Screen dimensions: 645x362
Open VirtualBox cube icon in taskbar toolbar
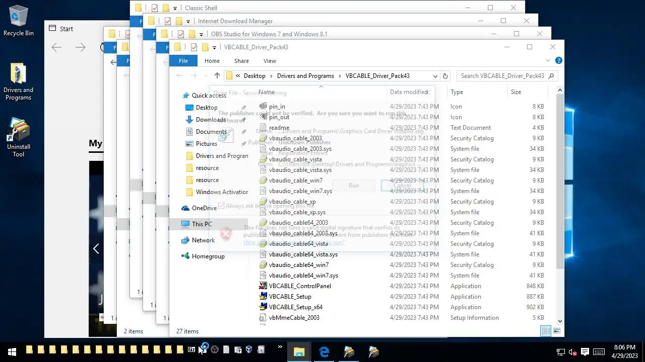249,349
